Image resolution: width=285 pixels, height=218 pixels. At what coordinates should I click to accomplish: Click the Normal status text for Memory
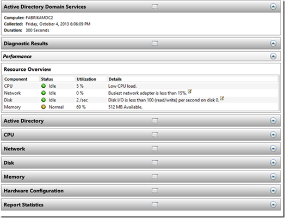56,107
